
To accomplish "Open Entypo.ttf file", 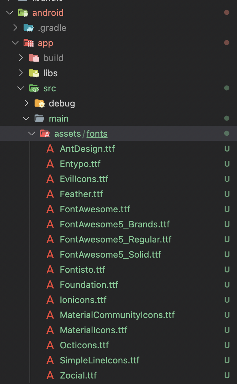I will [80, 164].
